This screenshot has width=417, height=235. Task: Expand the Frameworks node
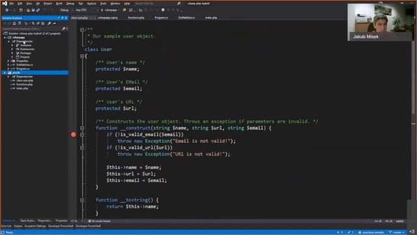pyautogui.click(x=12, y=50)
